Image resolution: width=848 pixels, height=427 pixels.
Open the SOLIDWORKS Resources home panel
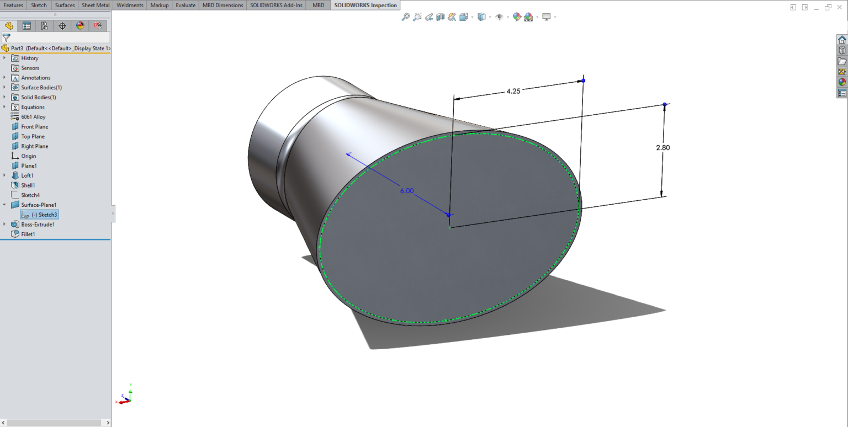point(841,40)
